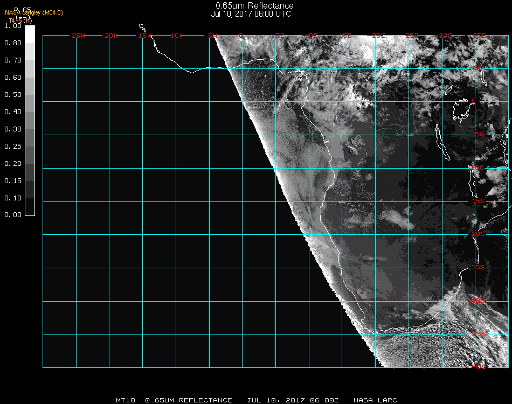
Task: Click the 0.30 colorbar scale value
Action: 13,130
